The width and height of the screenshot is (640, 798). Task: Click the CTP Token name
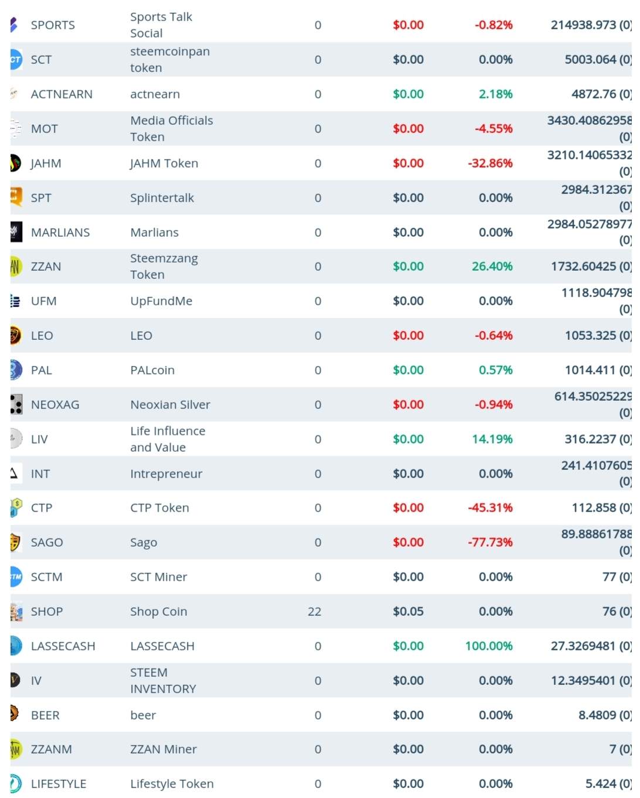tap(159, 508)
